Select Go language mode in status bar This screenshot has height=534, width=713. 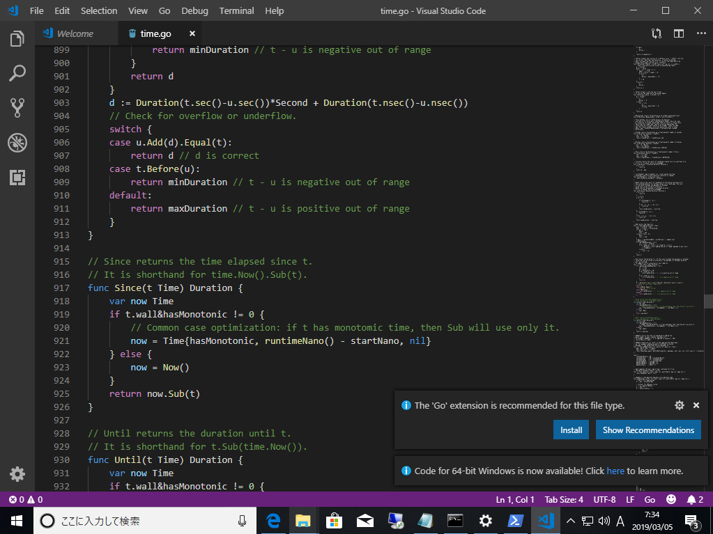[x=650, y=499]
